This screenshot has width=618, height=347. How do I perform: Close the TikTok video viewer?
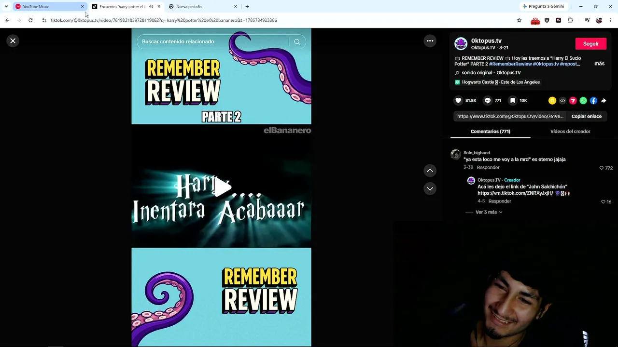click(13, 41)
